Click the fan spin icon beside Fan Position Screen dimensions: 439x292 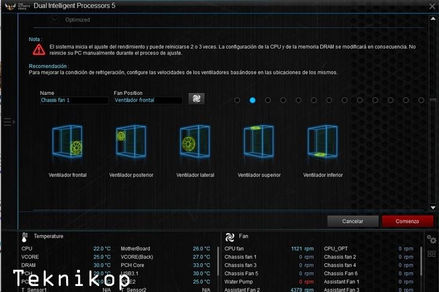point(196,99)
